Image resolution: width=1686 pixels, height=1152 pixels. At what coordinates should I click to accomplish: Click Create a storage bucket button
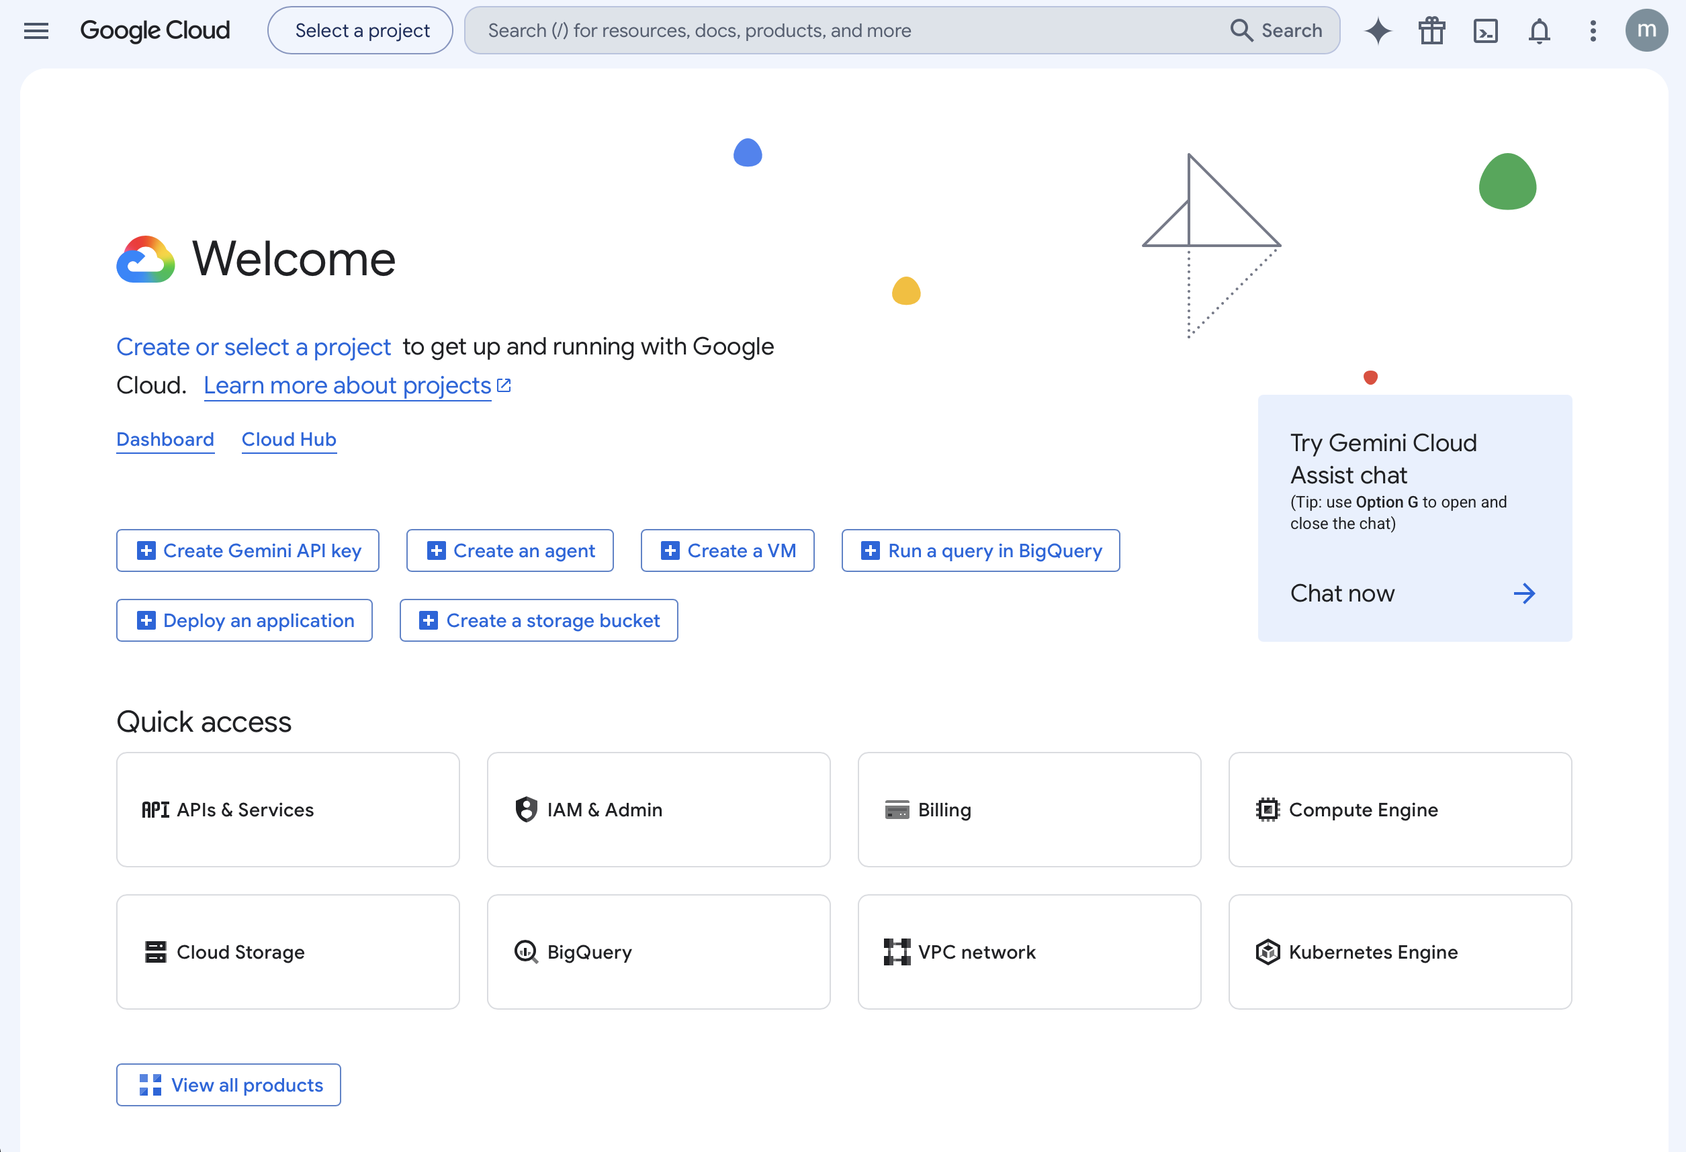coord(539,620)
